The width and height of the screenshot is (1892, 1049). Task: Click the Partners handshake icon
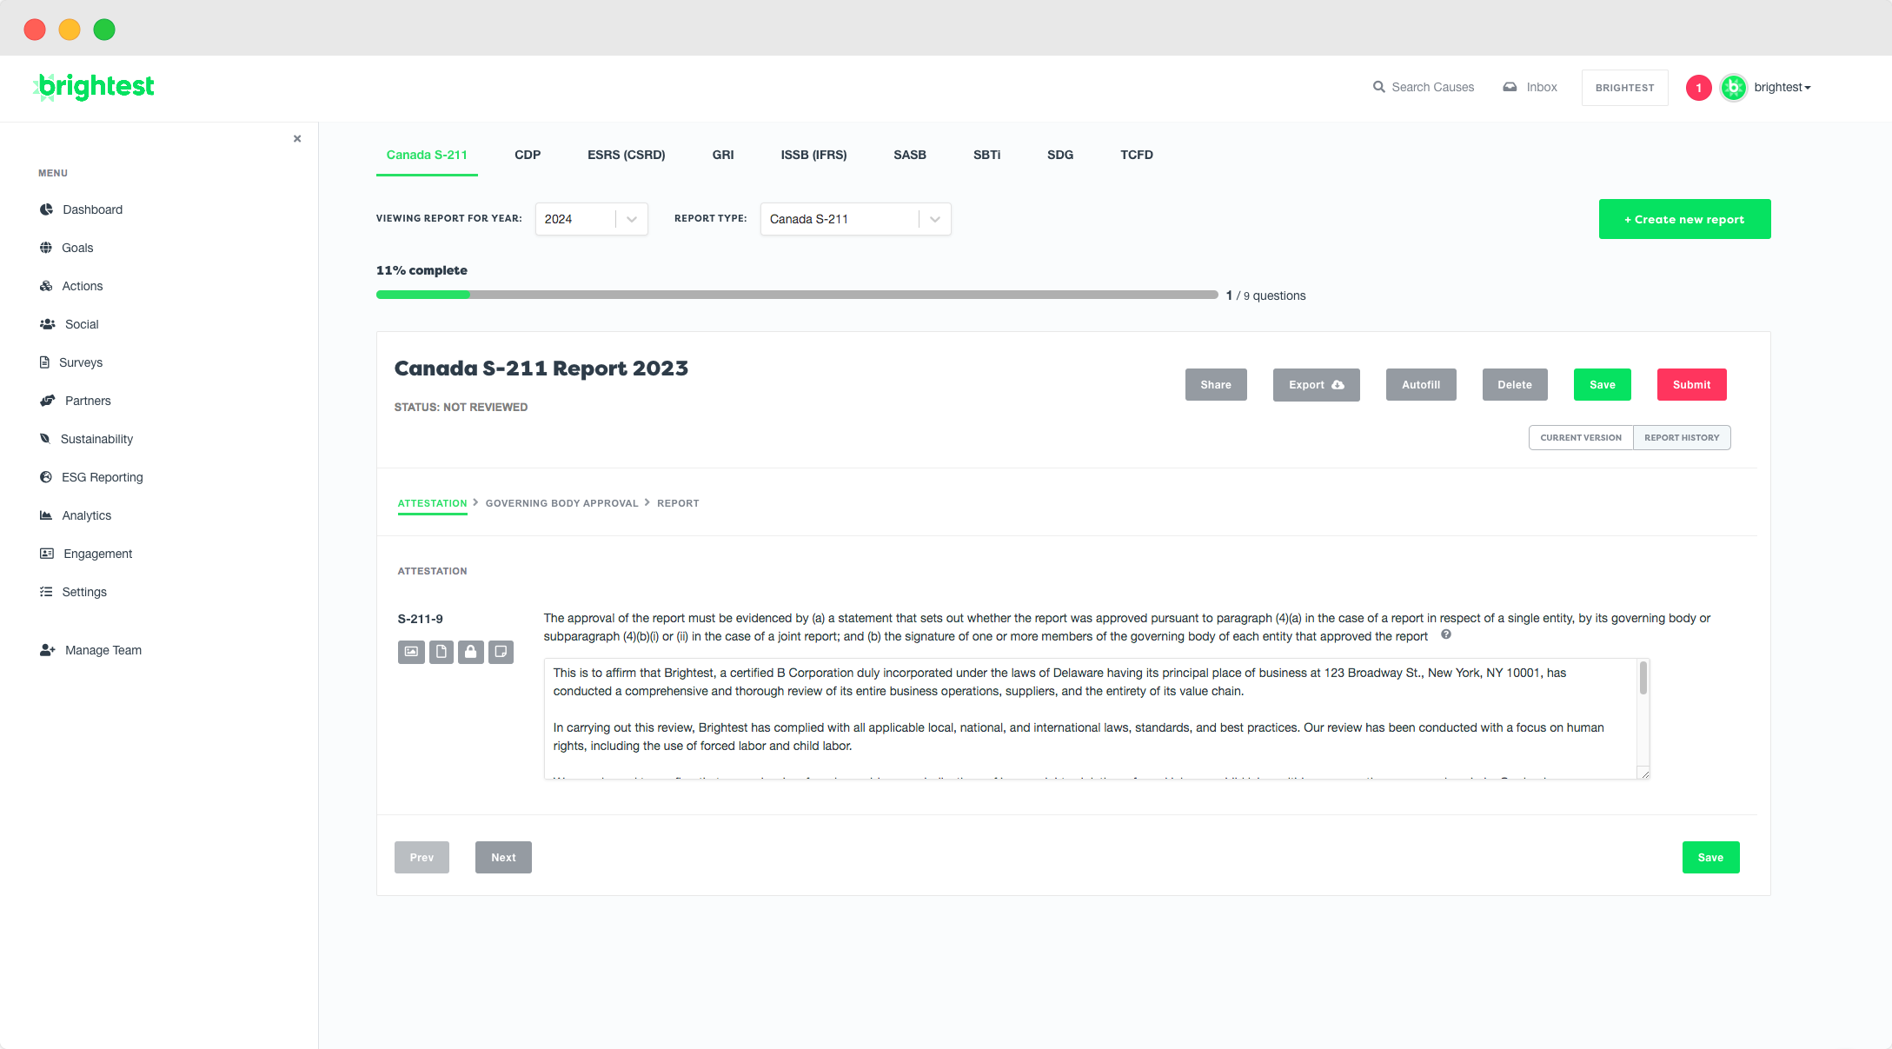click(48, 401)
